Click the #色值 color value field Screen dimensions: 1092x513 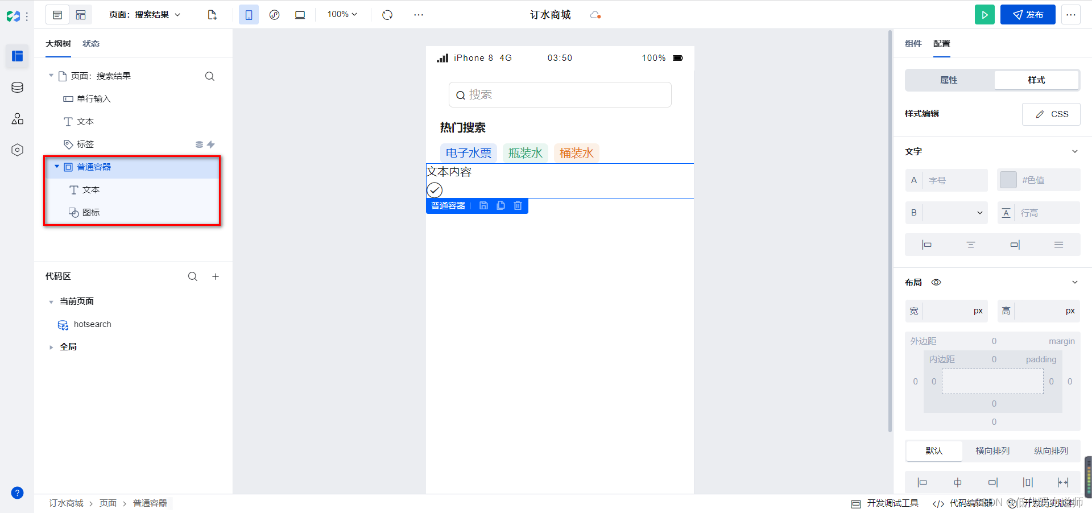pyautogui.click(x=1049, y=180)
